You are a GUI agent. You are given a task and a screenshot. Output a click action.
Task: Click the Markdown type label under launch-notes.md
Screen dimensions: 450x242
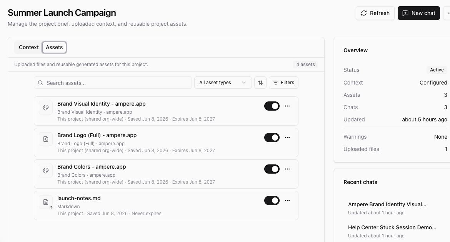click(68, 206)
